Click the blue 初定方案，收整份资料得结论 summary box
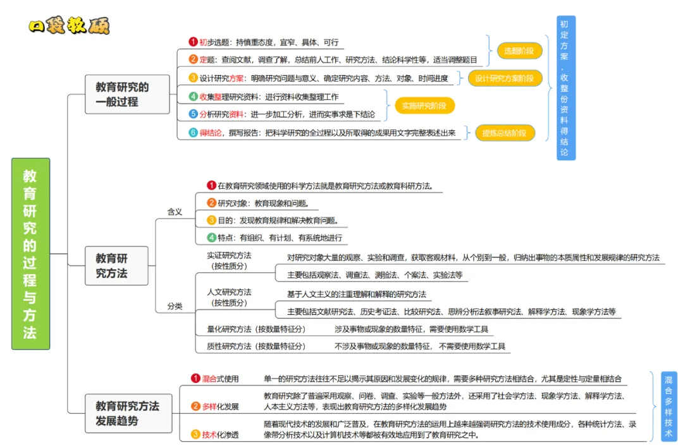The width and height of the screenshot is (683, 448). (566, 88)
